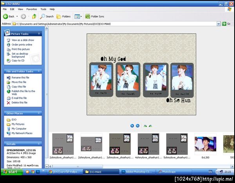The image size is (235, 183).
Task: Open the View menu
Action: [20, 9]
